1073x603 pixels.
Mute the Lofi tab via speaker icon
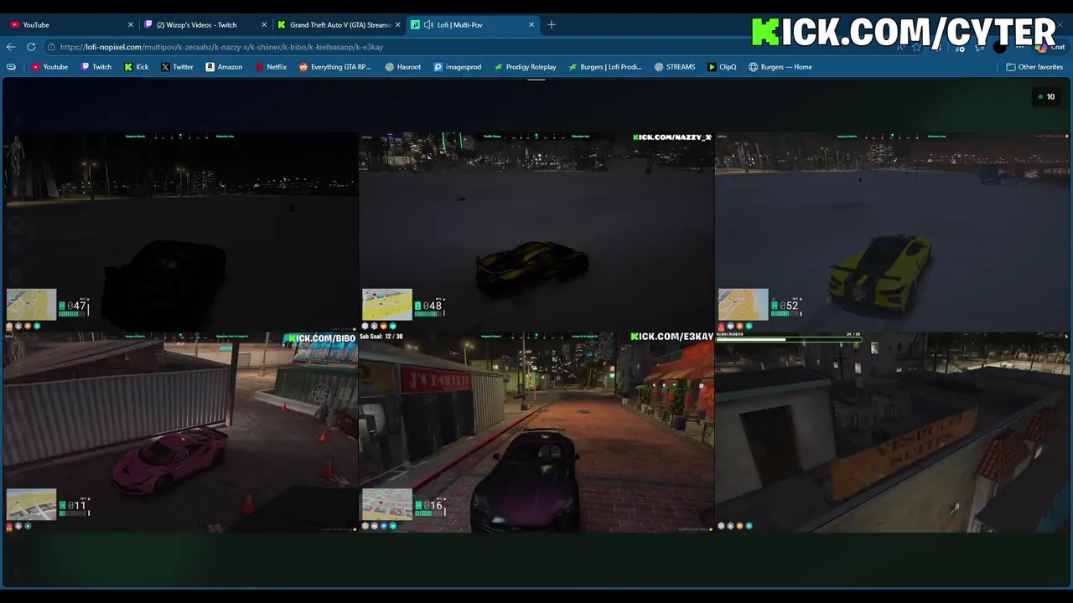[x=428, y=25]
